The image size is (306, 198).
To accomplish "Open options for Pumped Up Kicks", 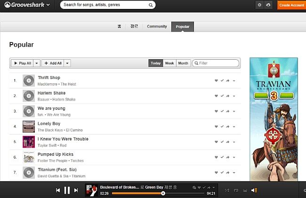I will tap(234, 158).
